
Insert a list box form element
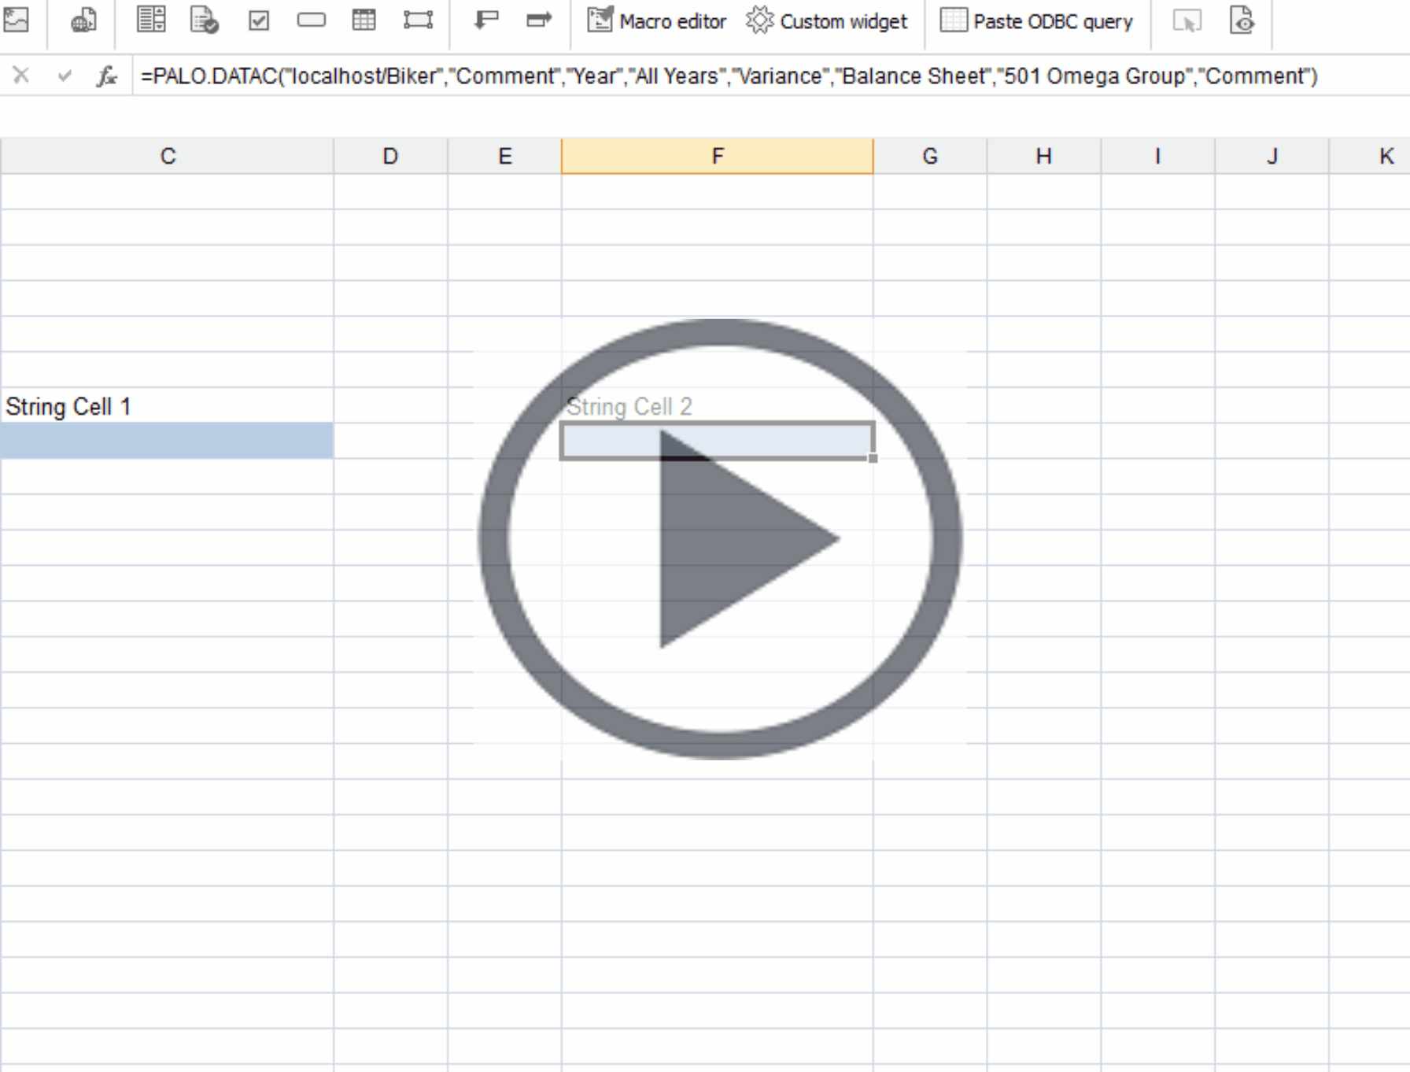pyautogui.click(x=150, y=21)
